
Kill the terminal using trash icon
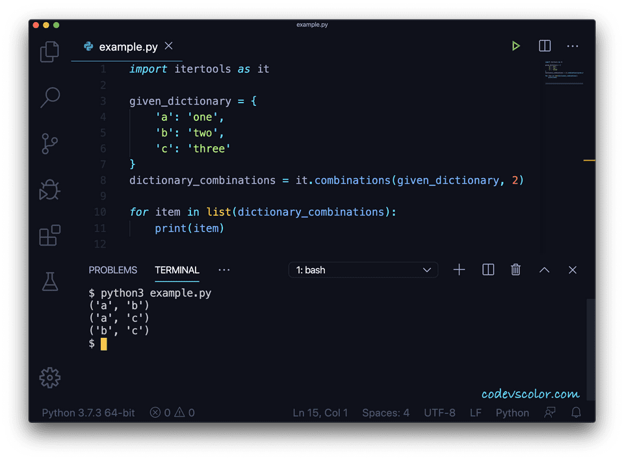click(515, 270)
